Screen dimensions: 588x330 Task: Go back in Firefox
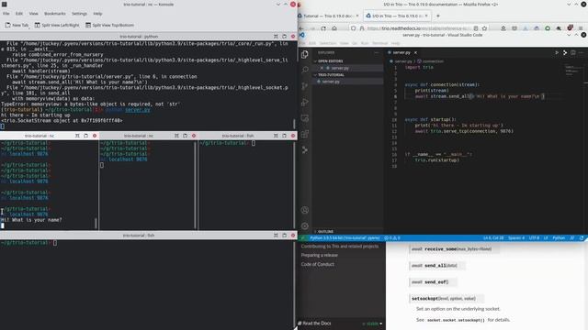[301, 28]
